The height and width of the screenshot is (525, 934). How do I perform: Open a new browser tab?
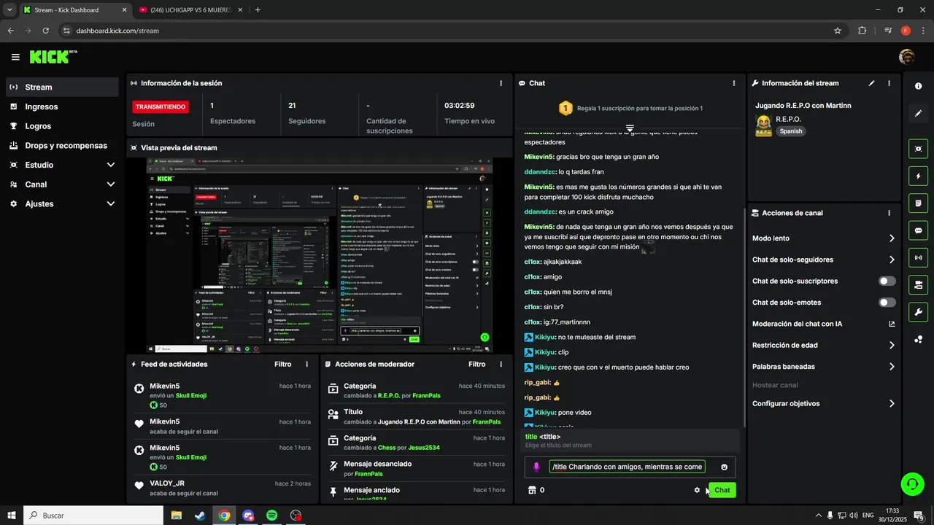click(258, 10)
